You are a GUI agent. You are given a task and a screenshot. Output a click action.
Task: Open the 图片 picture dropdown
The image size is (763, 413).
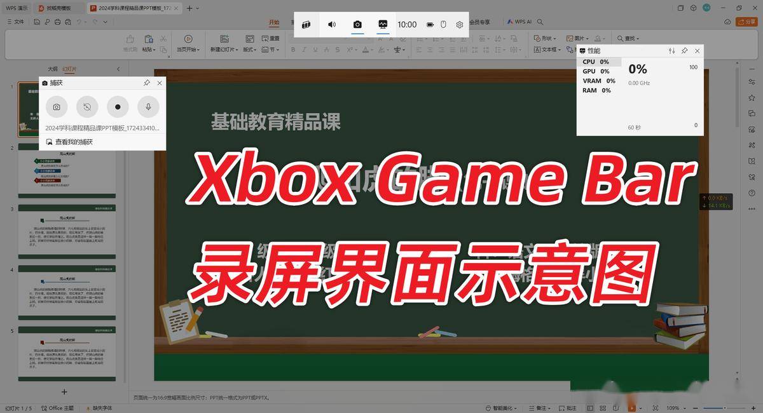click(577, 38)
